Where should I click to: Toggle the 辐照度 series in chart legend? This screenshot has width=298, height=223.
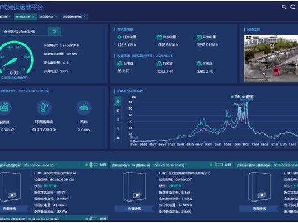tap(248, 96)
